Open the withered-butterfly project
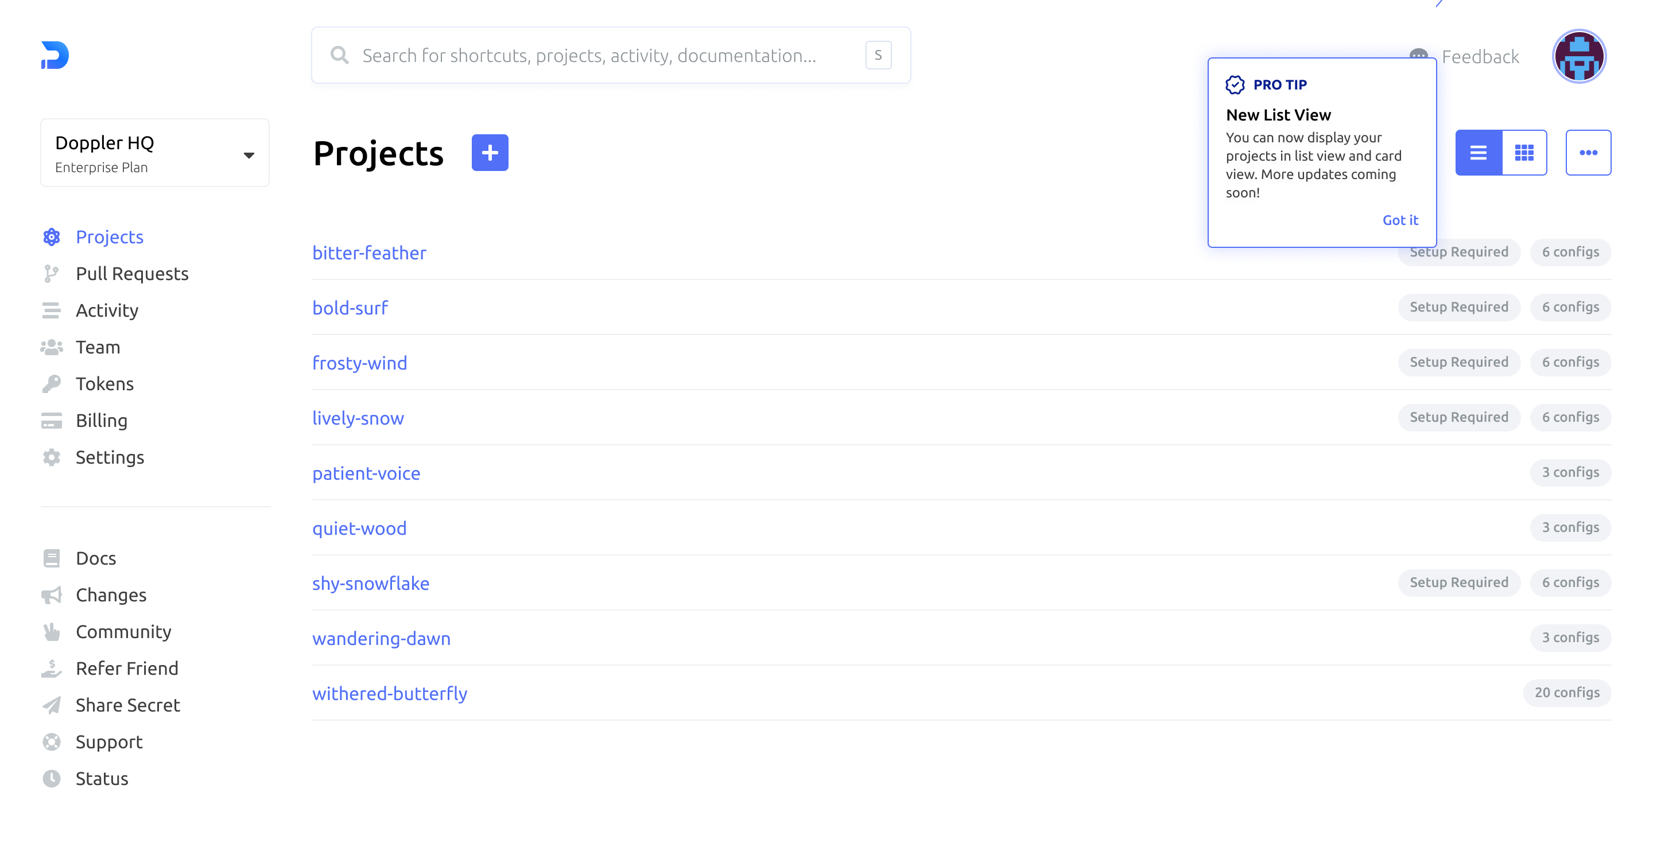The width and height of the screenshot is (1653, 863). click(x=390, y=693)
